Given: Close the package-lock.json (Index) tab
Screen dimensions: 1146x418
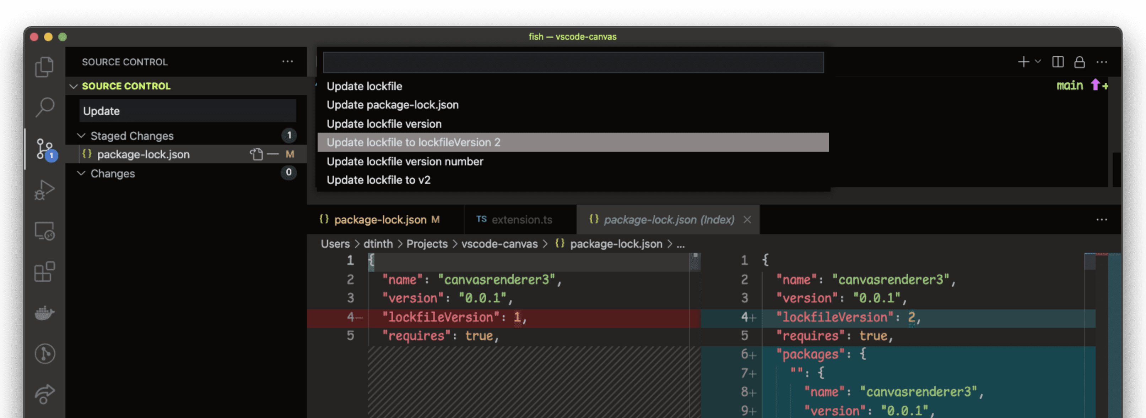Looking at the screenshot, I should tap(747, 219).
